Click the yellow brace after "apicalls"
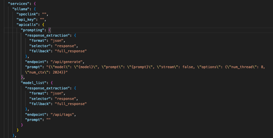The height and width of the screenshot is (138, 273). (x=43, y=24)
